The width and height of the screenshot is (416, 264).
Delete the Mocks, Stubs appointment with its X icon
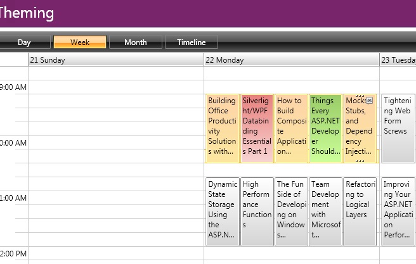[x=370, y=101]
